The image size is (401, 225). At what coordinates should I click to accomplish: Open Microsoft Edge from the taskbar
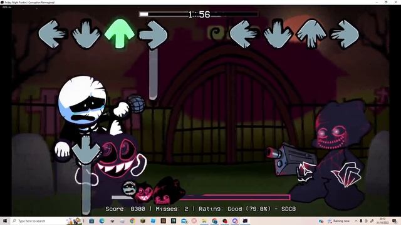tap(102, 221)
